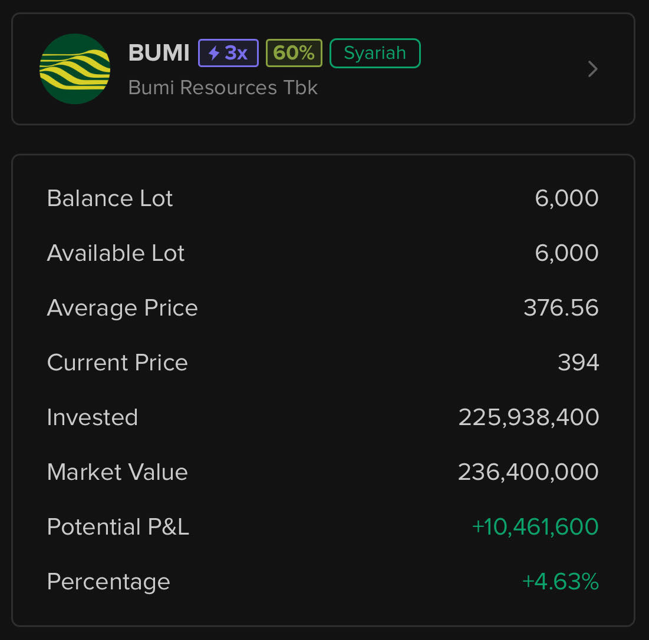Click the current price value 394
The width and height of the screenshot is (649, 640).
click(578, 363)
